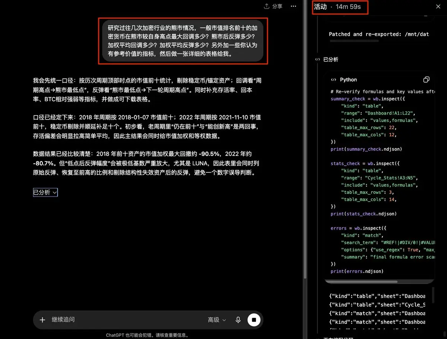Click the 活动 panel title
Image resolution: width=447 pixels, height=339 pixels.
320,7
